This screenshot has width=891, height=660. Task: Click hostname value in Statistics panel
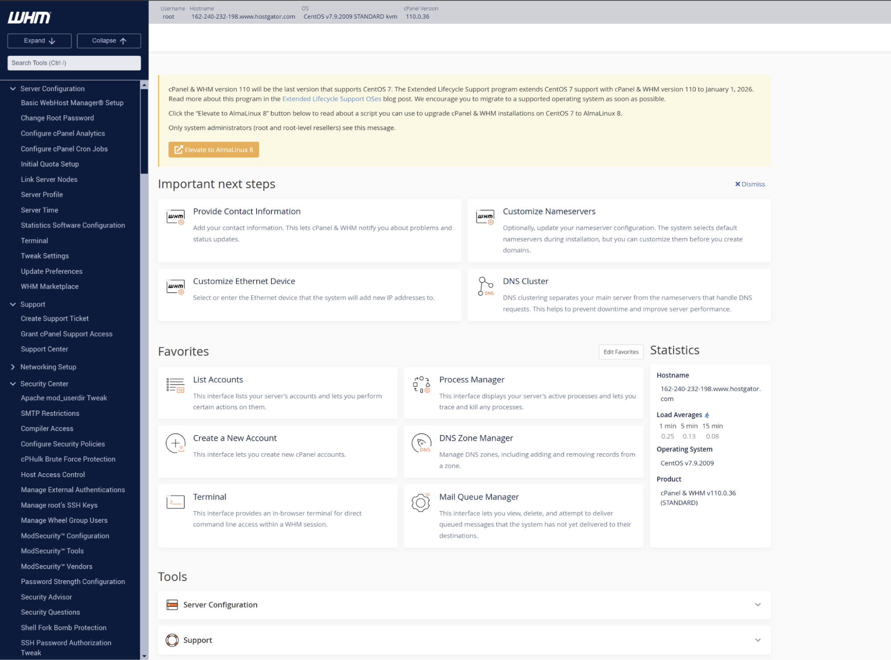tap(710, 394)
